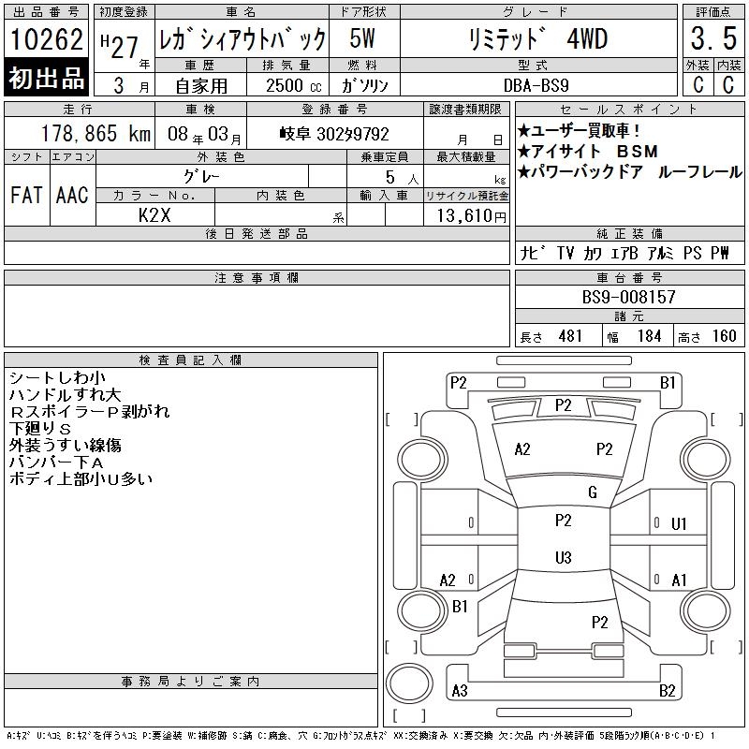This screenshot has height=749, width=749.
Task: Select the B2 mark on the rear bumper
Action: tap(668, 691)
